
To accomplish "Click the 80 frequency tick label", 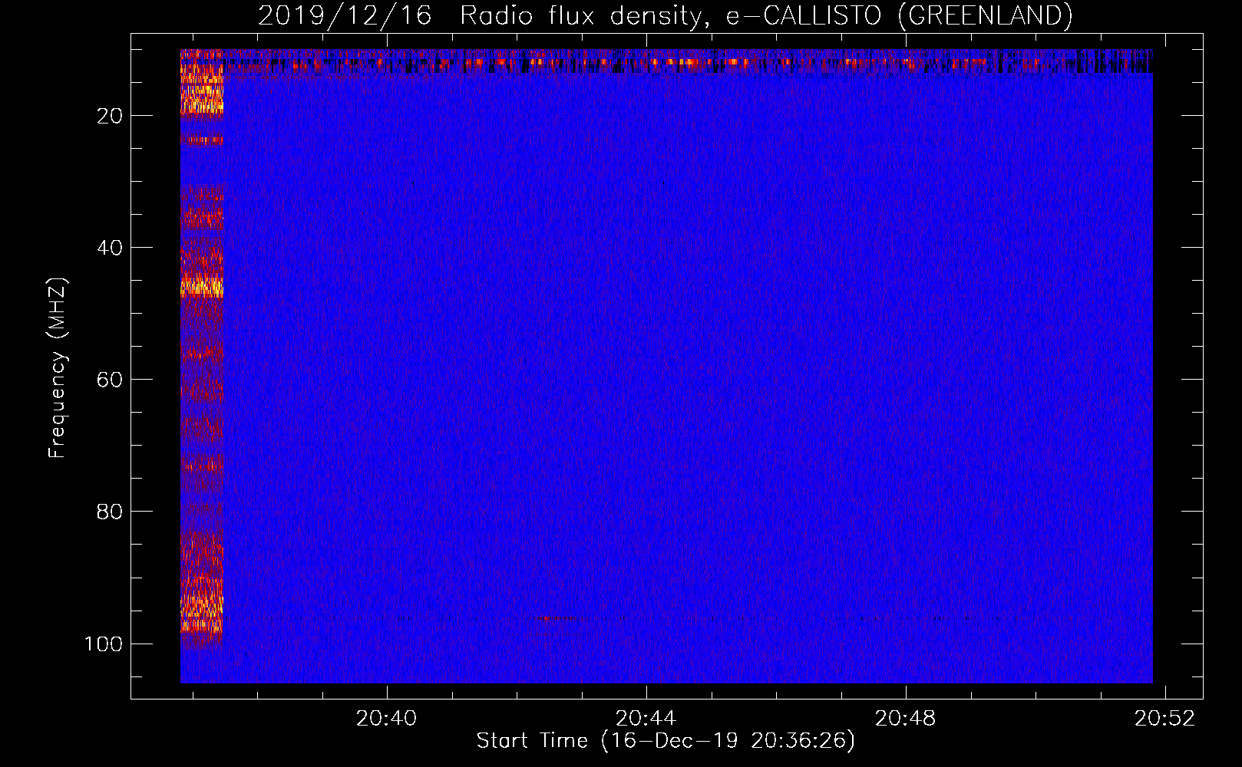I will [110, 512].
